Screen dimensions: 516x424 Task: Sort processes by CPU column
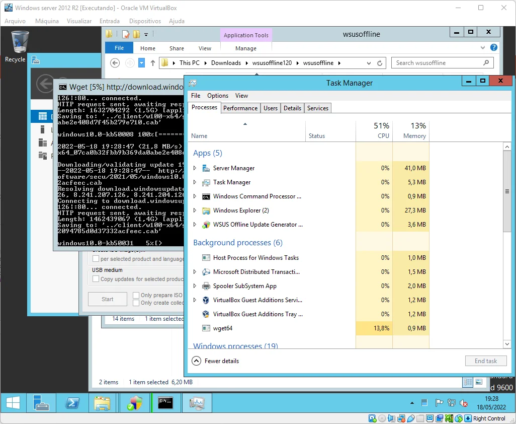coord(374,130)
